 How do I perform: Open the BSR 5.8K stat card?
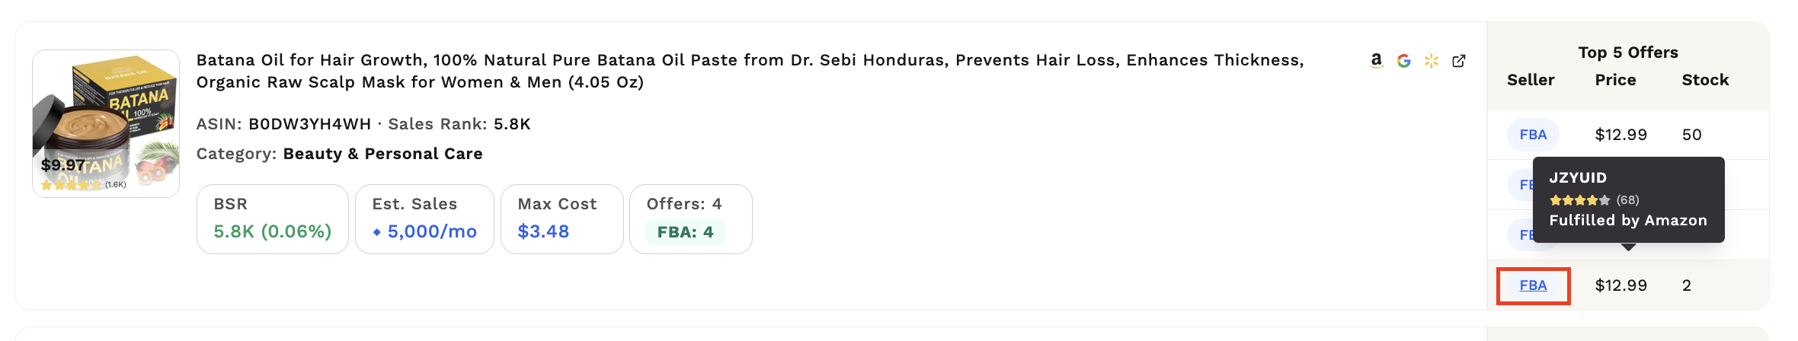(x=273, y=219)
